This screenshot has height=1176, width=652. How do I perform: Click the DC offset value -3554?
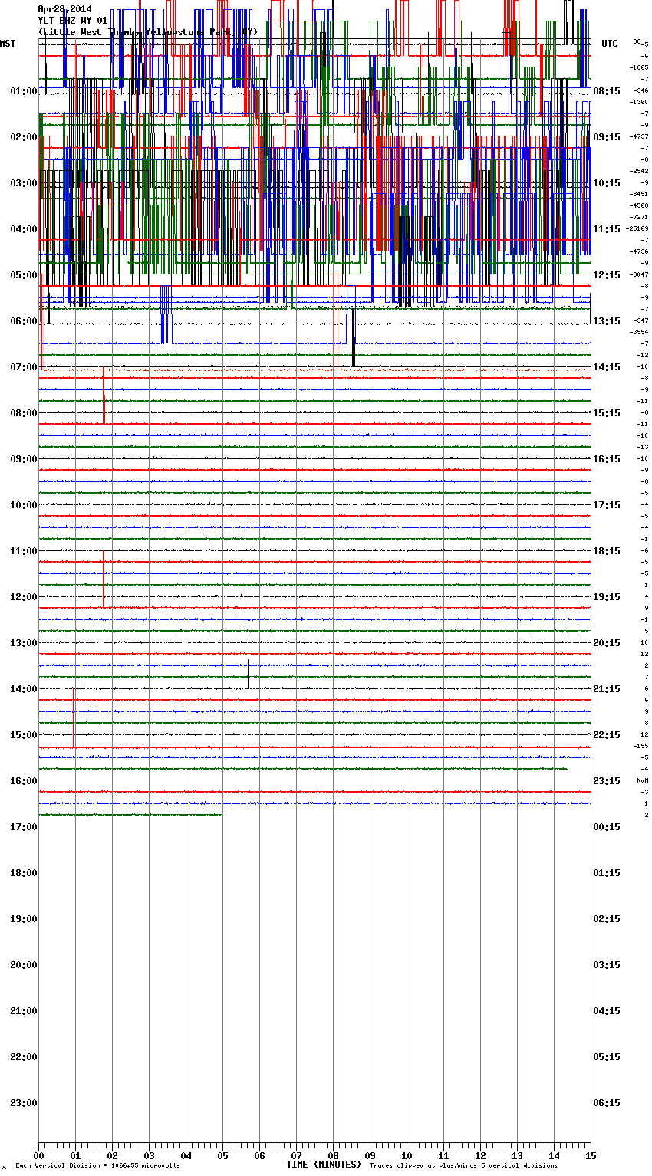point(639,332)
